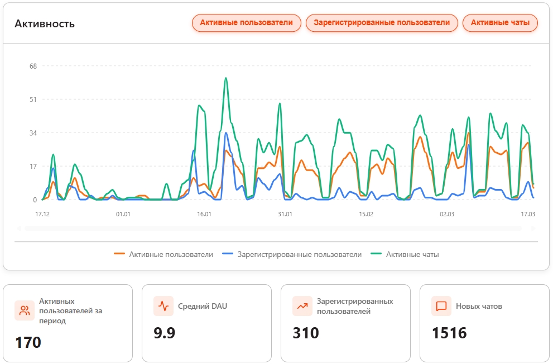The width and height of the screenshot is (553, 364).
Task: Click the left arrow of the chart scrollbar
Action: [x=19, y=228]
